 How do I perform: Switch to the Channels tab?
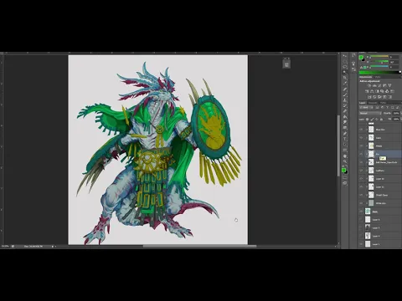click(373, 103)
